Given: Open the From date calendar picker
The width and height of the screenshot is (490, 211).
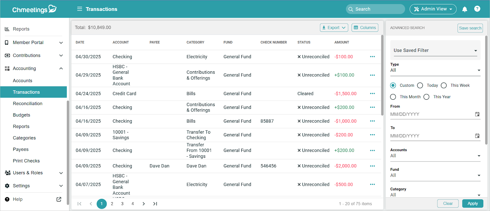Looking at the screenshot, I should point(477,114).
